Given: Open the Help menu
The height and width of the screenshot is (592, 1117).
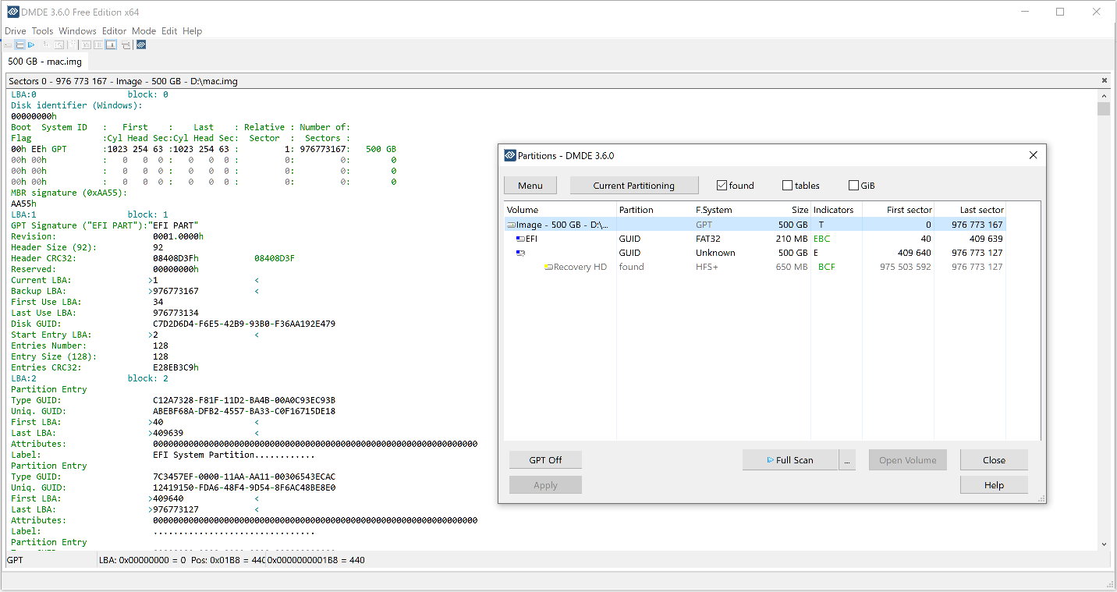Looking at the screenshot, I should click(192, 31).
